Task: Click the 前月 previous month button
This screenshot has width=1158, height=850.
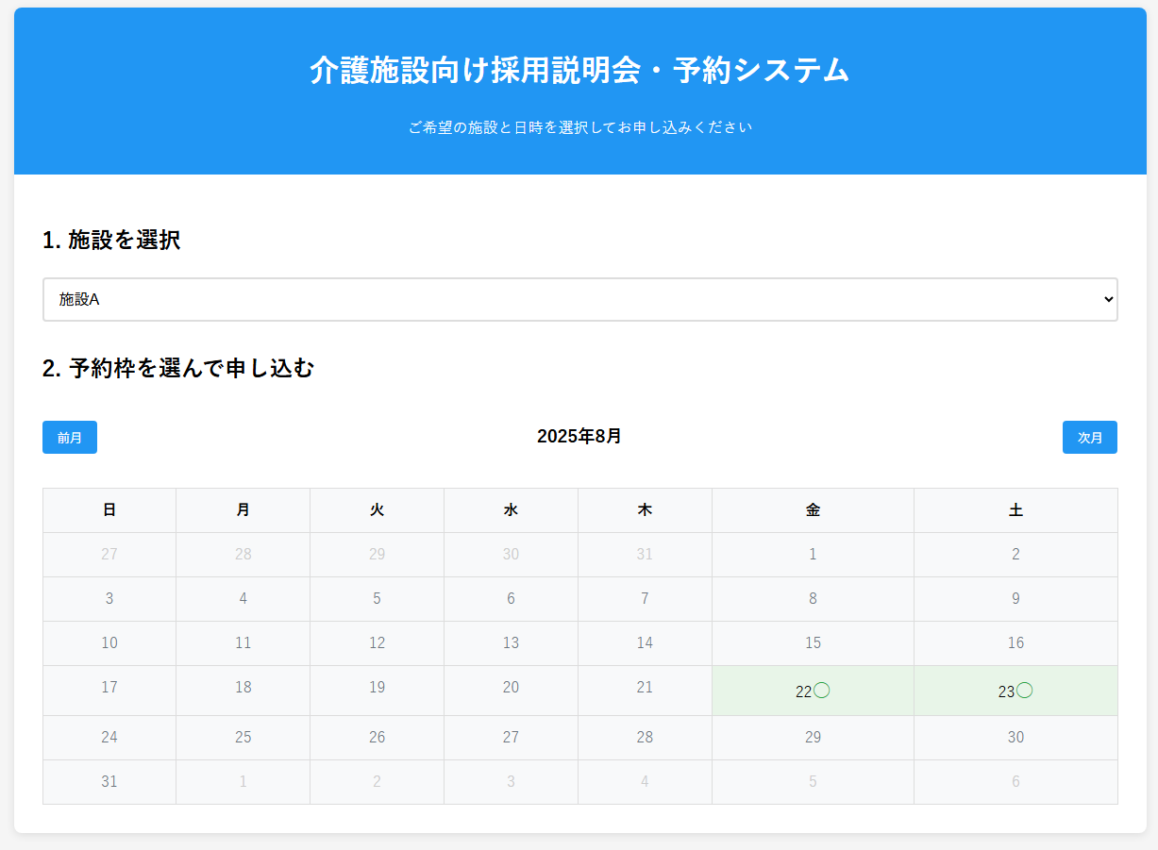Action: 70,438
